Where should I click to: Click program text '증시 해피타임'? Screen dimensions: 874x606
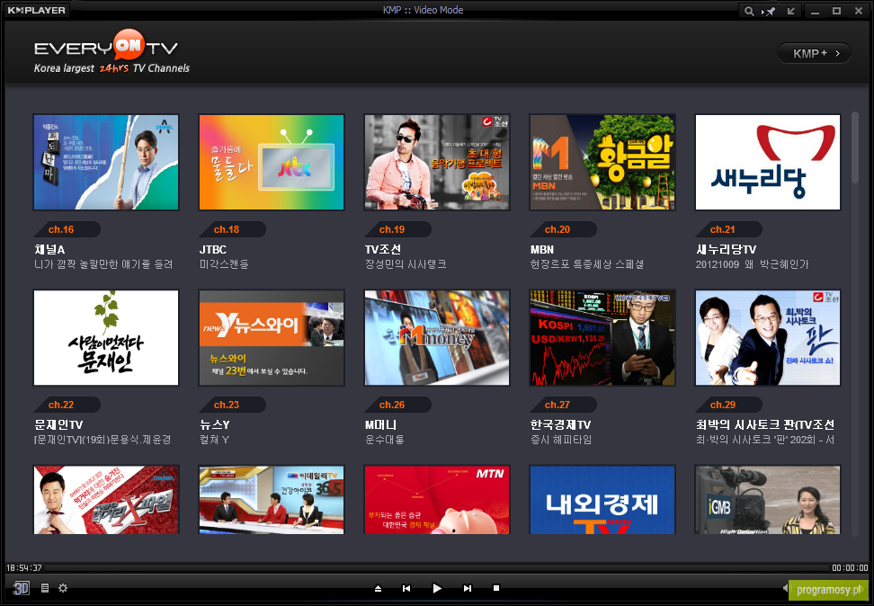(x=561, y=440)
